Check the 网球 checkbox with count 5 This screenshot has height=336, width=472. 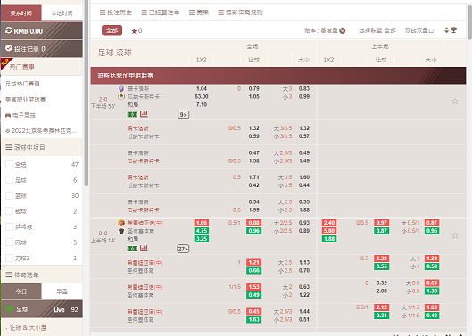click(9, 242)
